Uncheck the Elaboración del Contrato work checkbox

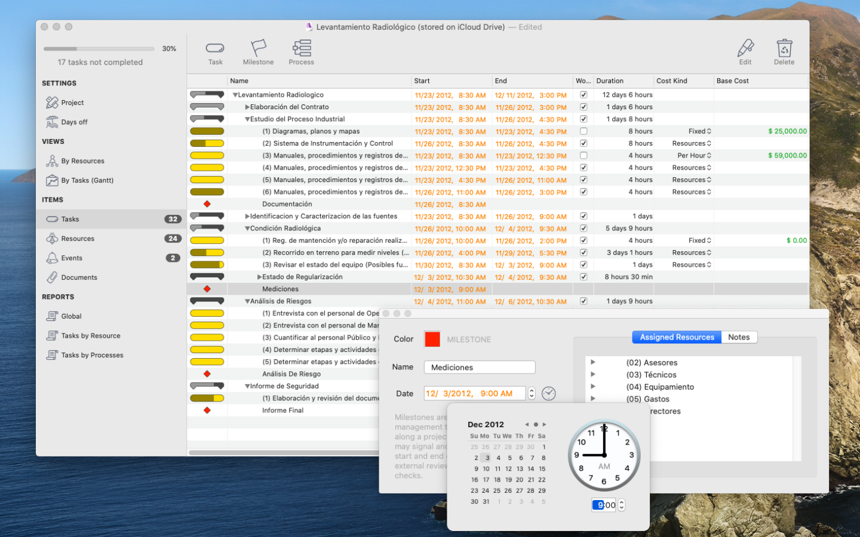583,107
